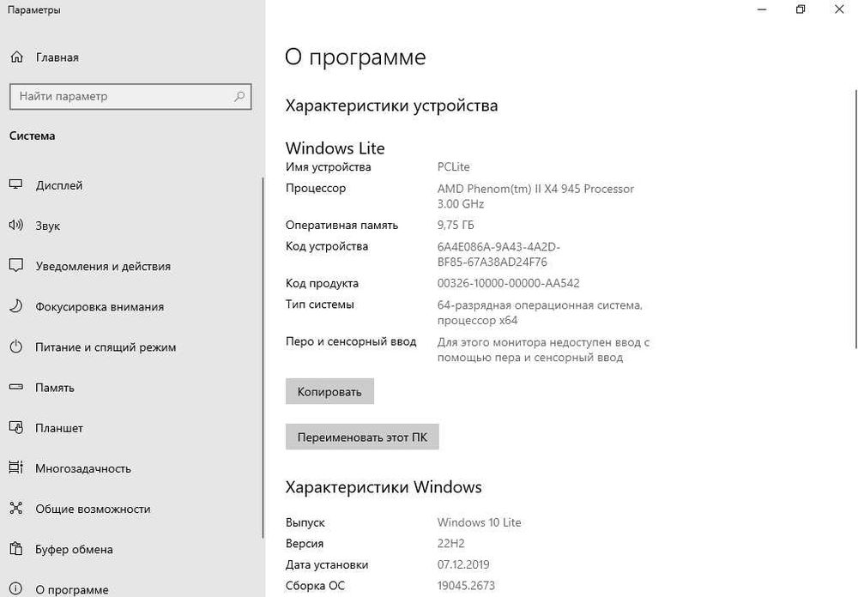Screen dimensions: 858x597
Task: Click the Notifications speech bubble icon
Action: (x=15, y=266)
